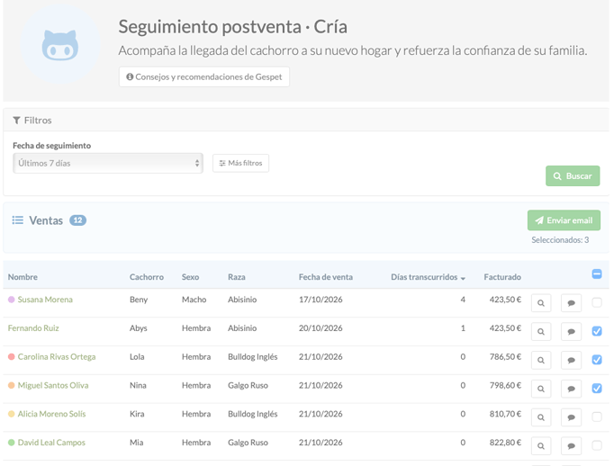Click puppy name Kira
This screenshot has width=614, height=466.
137,414
